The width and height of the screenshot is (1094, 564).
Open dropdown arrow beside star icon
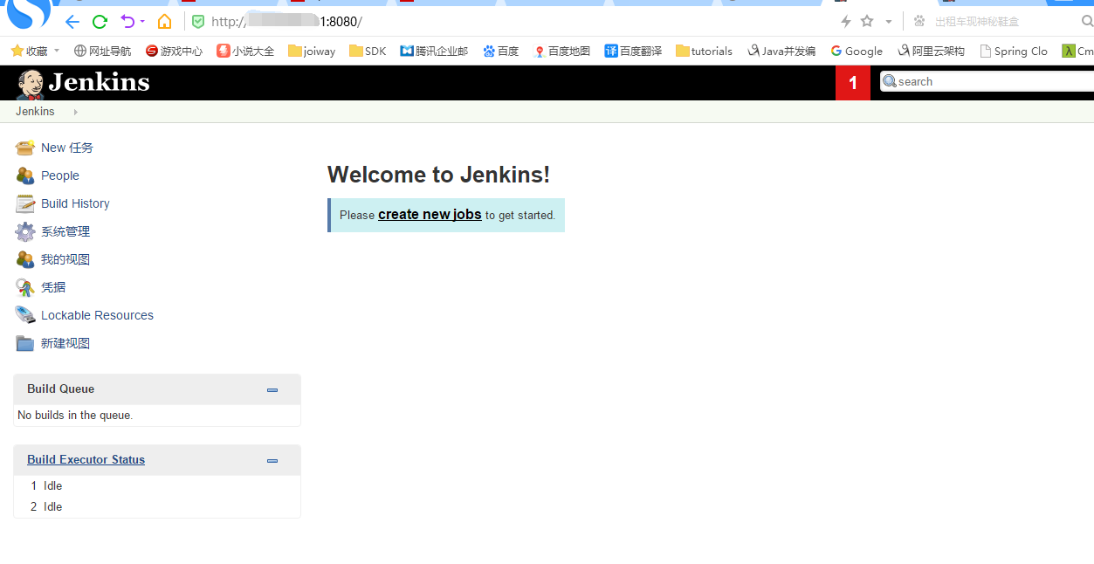889,22
